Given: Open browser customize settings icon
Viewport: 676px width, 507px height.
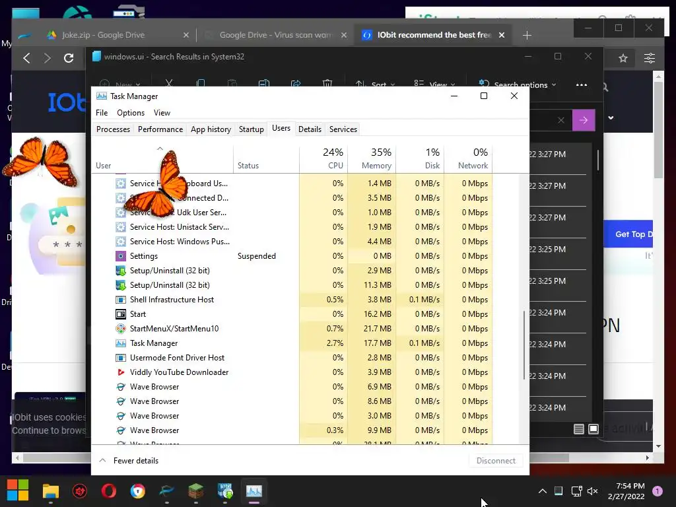Looking at the screenshot, I should pyautogui.click(x=650, y=58).
